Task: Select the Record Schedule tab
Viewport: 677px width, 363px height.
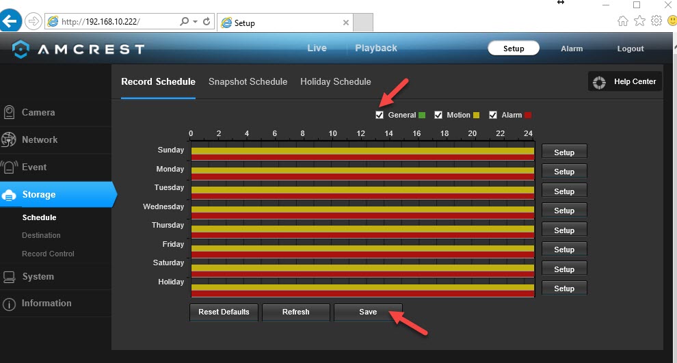Action: [158, 81]
